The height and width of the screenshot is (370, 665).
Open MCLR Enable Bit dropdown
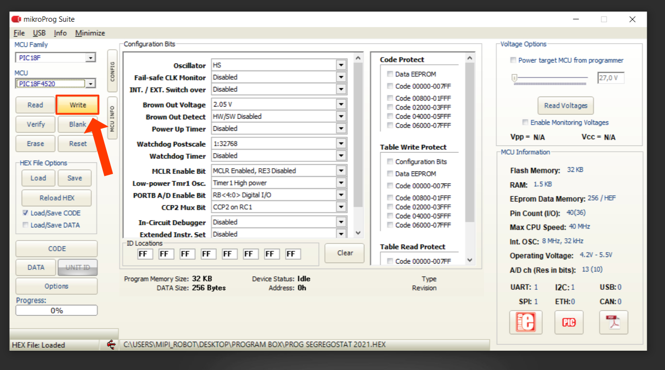[x=341, y=171]
